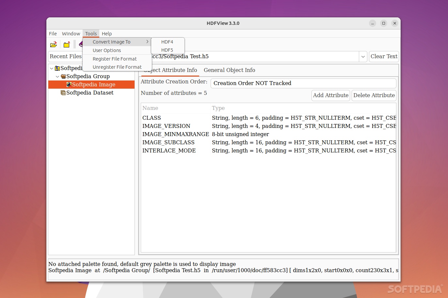
Task: Click the Clear Text button
Action: 384,57
